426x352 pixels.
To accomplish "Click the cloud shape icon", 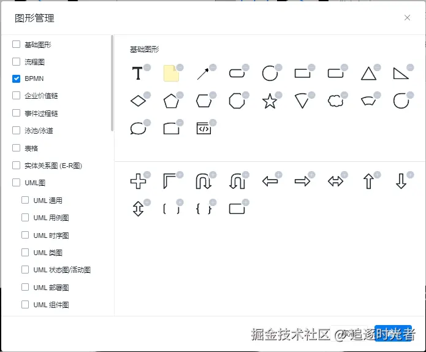I will [335, 101].
